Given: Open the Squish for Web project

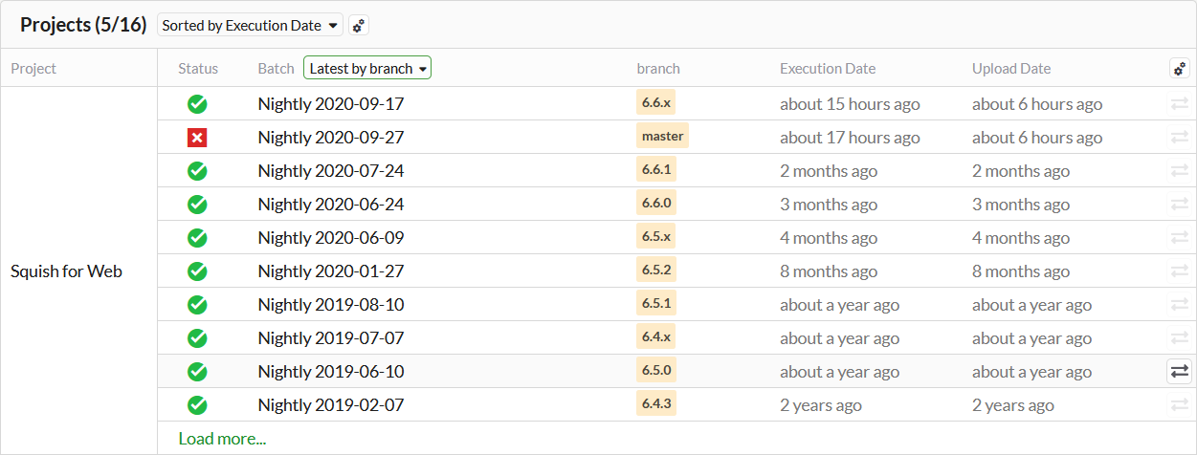Looking at the screenshot, I should [x=66, y=271].
